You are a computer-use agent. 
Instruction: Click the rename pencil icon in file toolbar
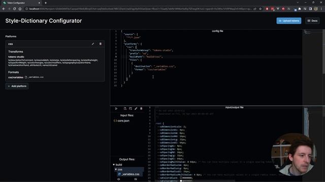(136, 109)
